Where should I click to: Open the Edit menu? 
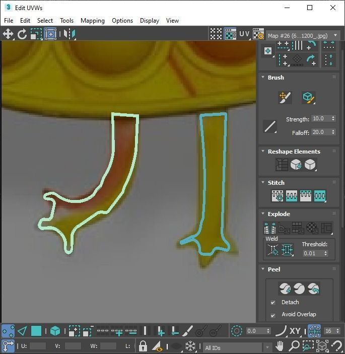coord(25,21)
